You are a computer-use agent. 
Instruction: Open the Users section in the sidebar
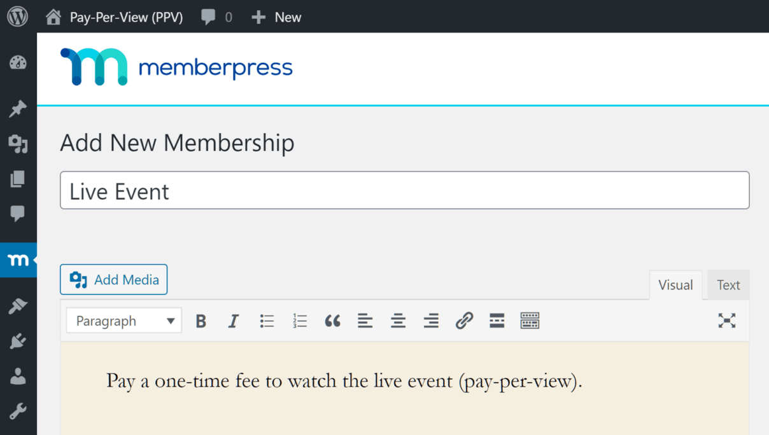pyautogui.click(x=18, y=375)
